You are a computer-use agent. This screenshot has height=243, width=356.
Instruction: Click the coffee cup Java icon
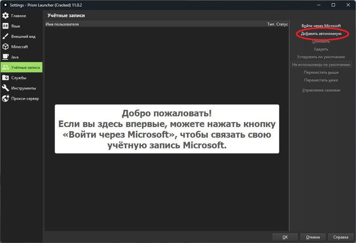pyautogui.click(x=5, y=57)
